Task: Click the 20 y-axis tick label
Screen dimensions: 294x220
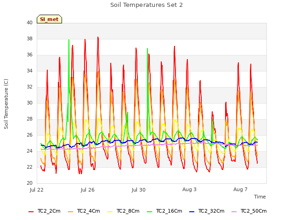Action: click(x=29, y=183)
